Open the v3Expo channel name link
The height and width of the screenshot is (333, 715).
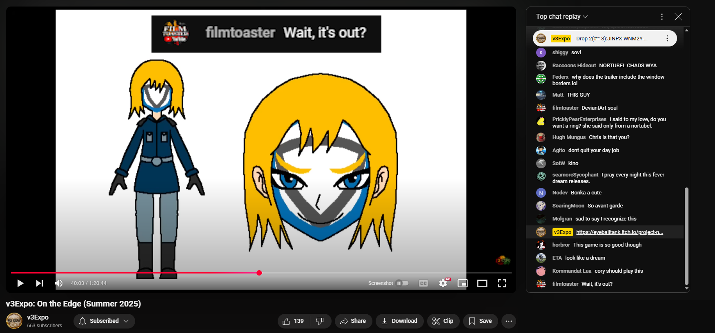point(38,317)
